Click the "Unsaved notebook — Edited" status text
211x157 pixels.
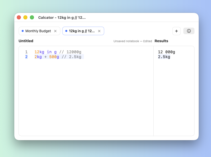pyautogui.click(x=133, y=41)
